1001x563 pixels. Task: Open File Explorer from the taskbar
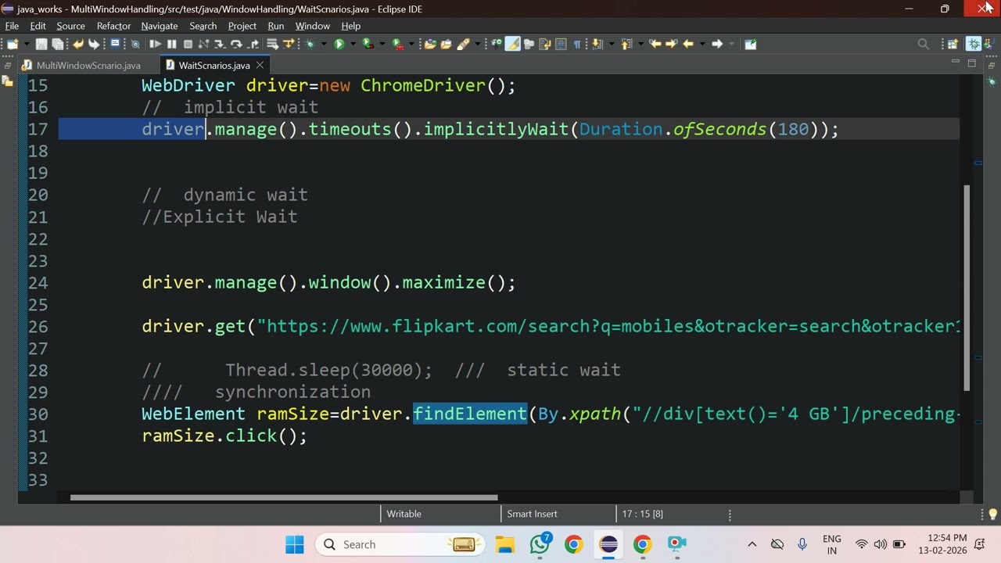505,544
